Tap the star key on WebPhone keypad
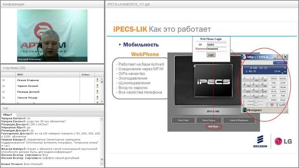This screenshot has height=168, width=299. point(247,96)
